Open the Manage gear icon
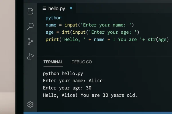 click(x=30, y=104)
